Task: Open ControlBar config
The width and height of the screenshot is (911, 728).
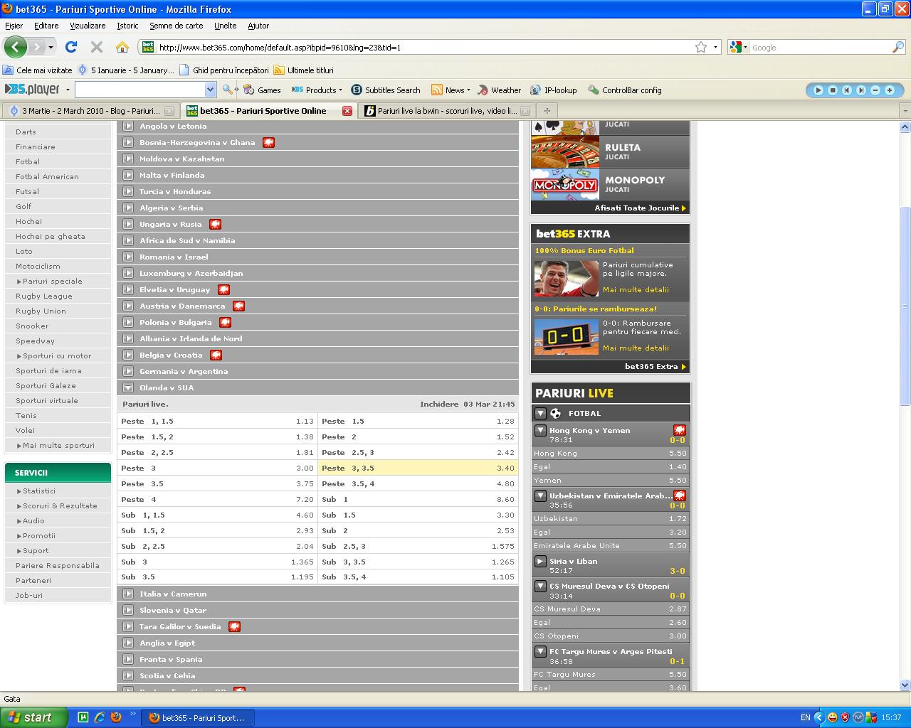Action: tap(624, 90)
